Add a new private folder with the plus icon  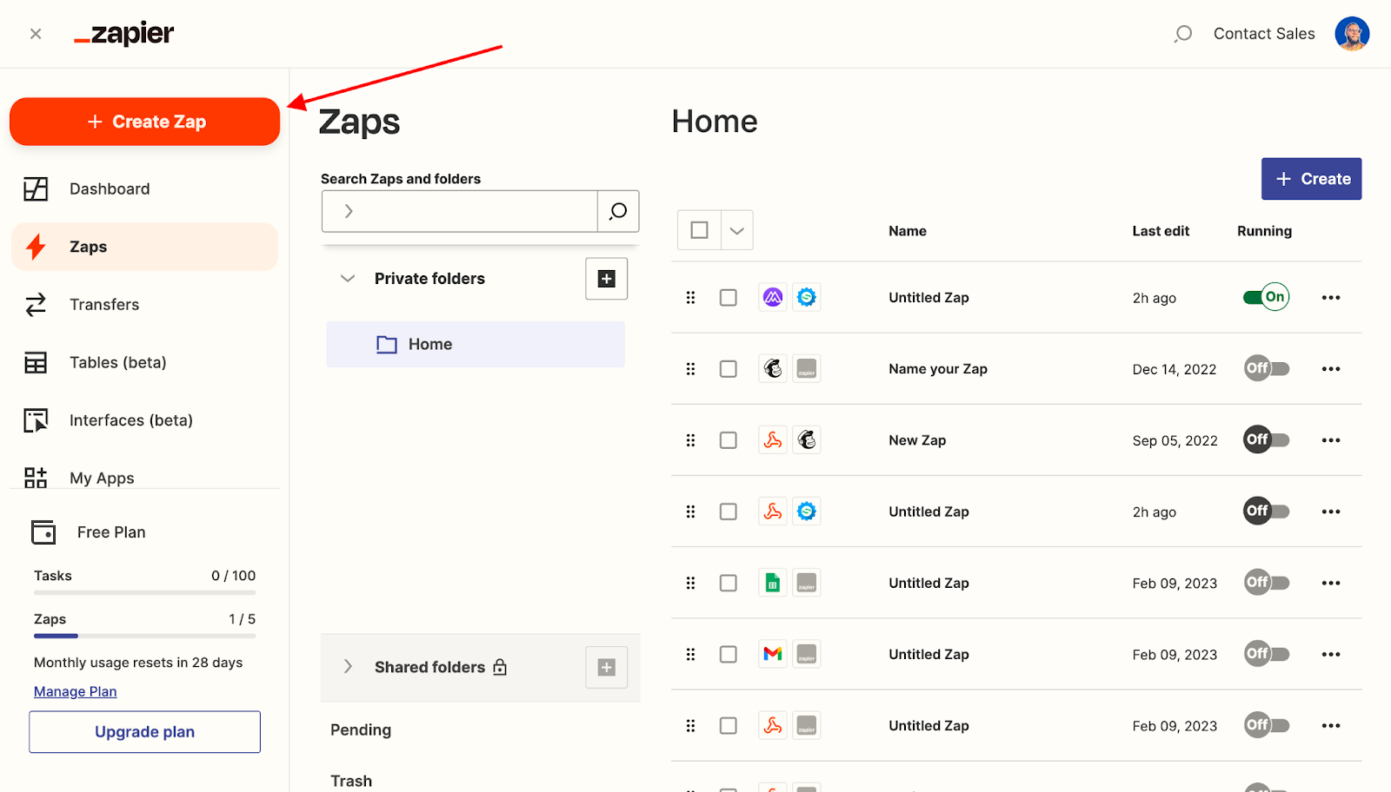[607, 279]
